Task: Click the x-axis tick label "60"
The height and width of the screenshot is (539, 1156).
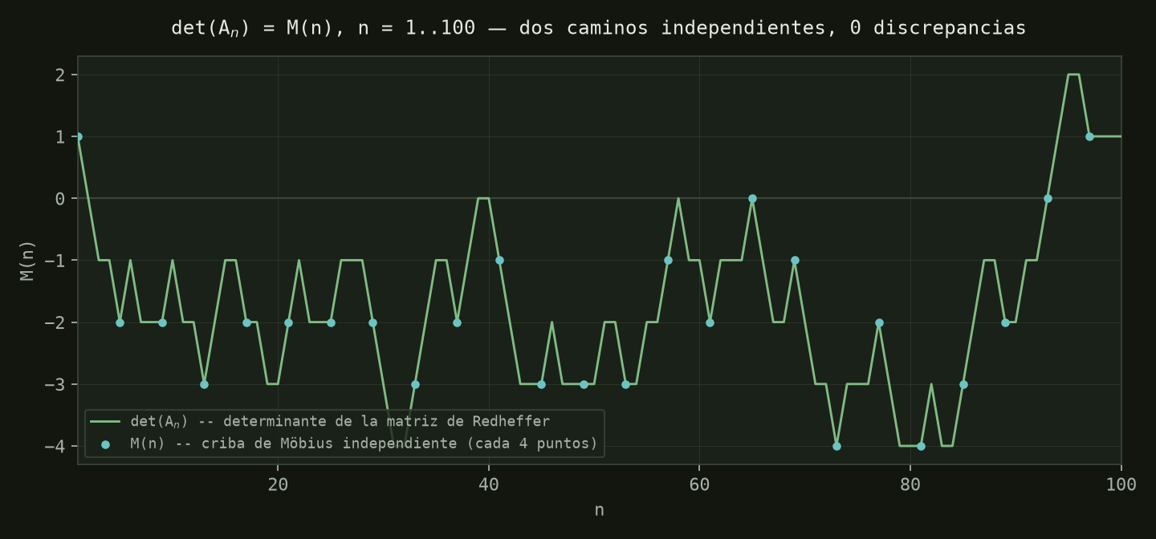Action: [699, 484]
